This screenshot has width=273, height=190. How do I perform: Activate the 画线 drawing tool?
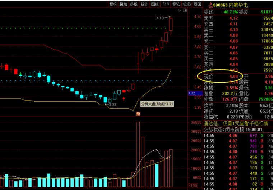click(155, 4)
